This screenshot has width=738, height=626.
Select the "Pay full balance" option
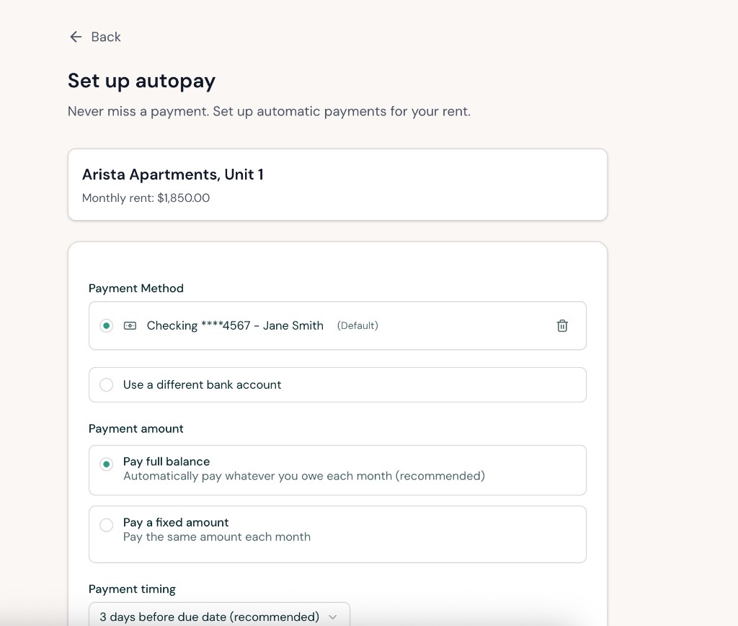(106, 462)
